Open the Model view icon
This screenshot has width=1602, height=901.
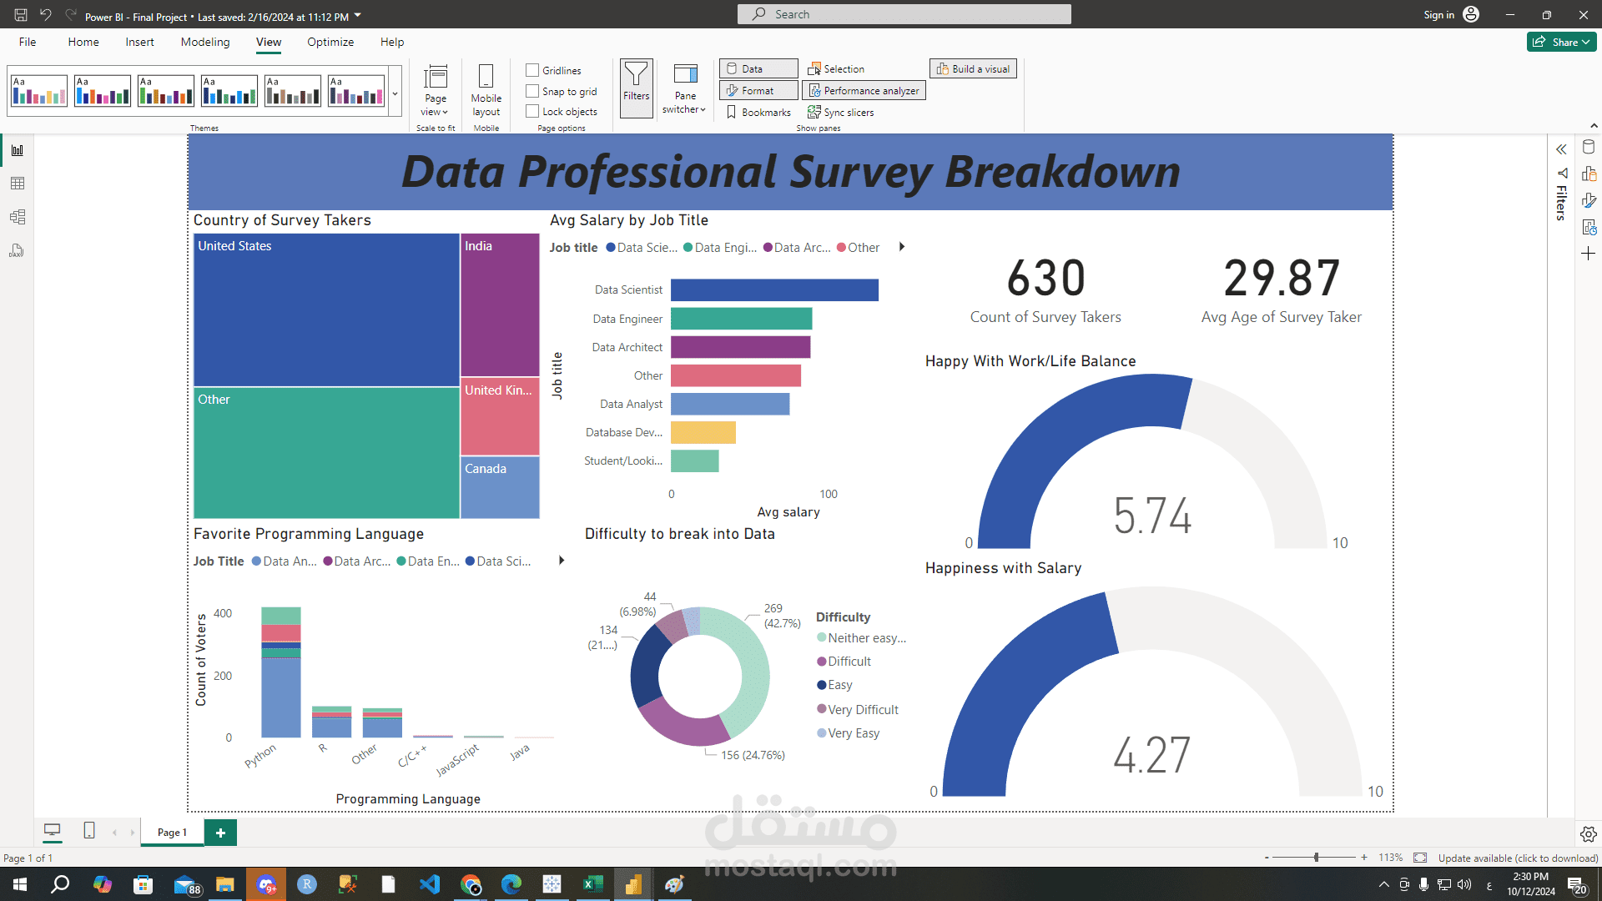[18, 217]
